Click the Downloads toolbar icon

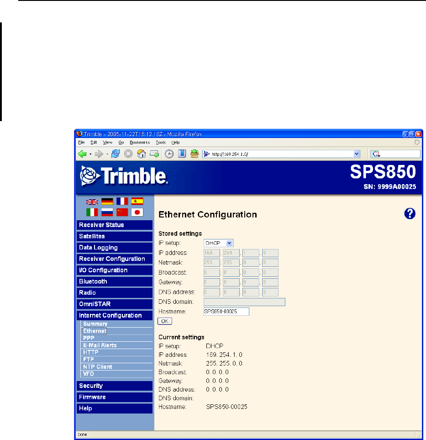(195, 154)
